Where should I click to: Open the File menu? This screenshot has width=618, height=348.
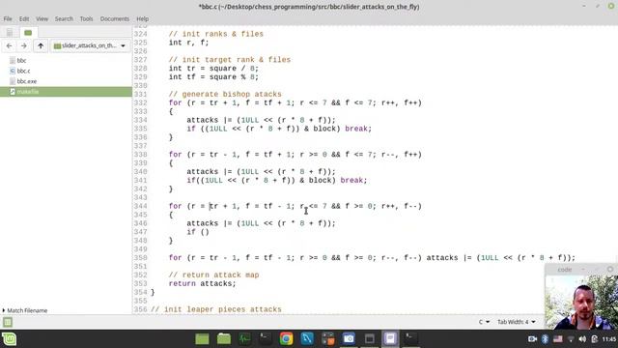tap(8, 19)
